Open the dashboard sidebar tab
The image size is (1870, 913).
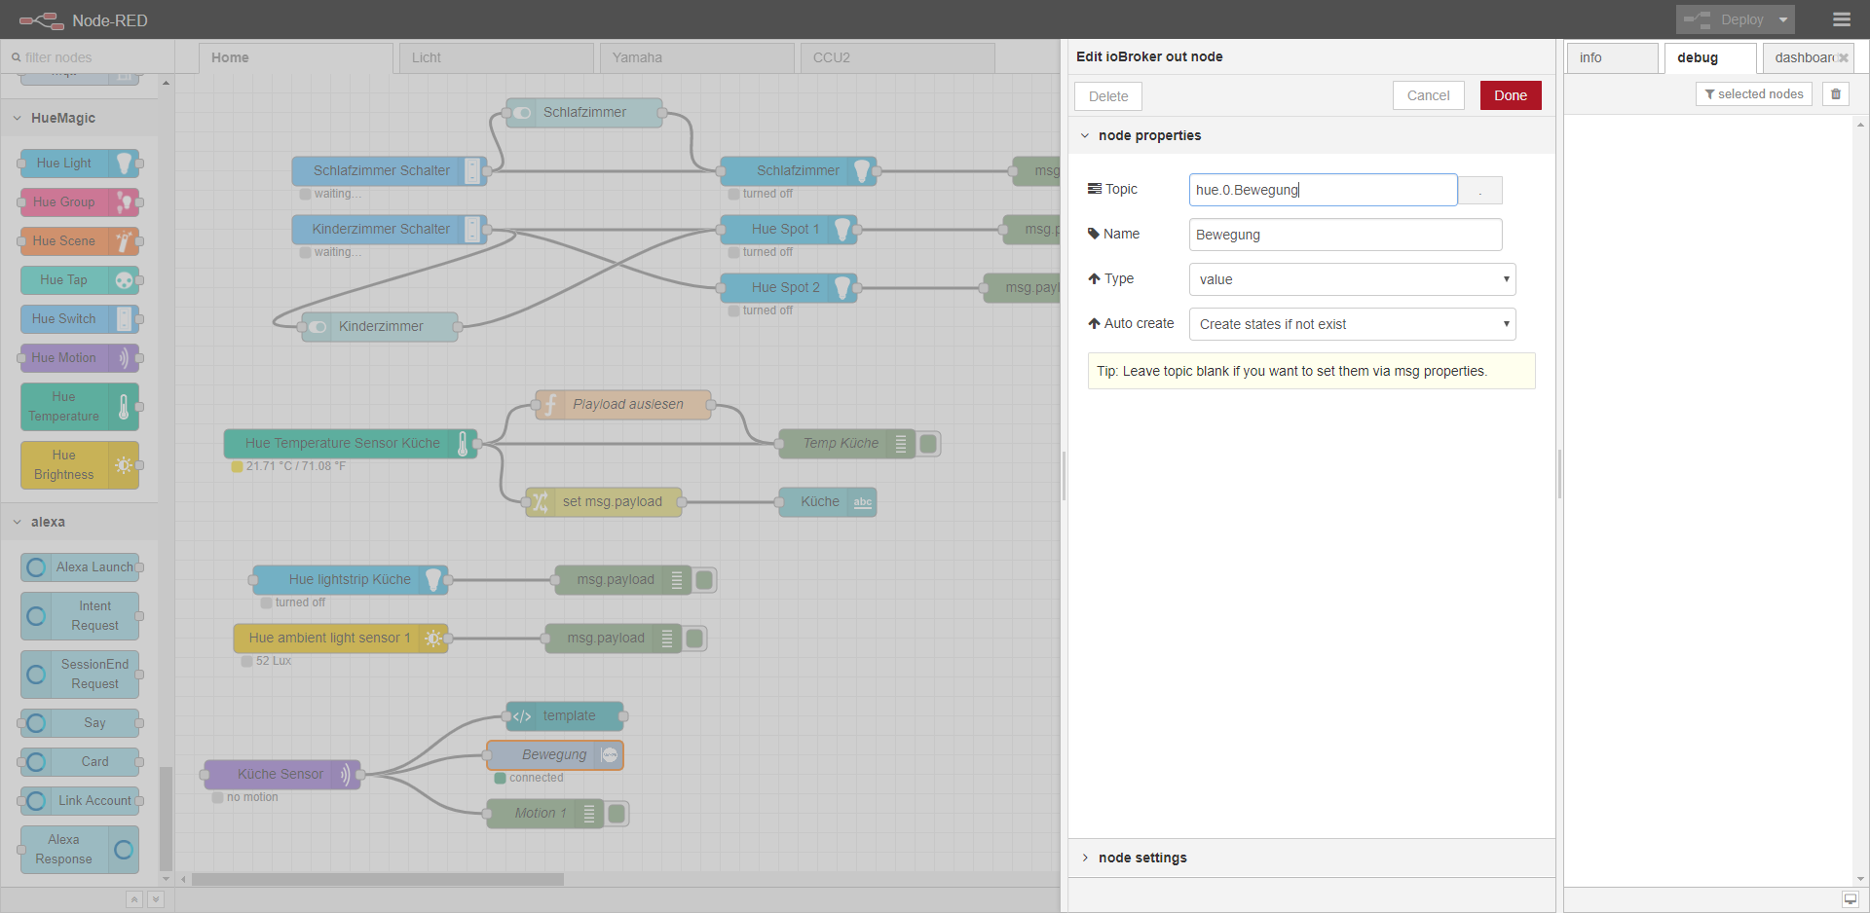tap(1808, 57)
